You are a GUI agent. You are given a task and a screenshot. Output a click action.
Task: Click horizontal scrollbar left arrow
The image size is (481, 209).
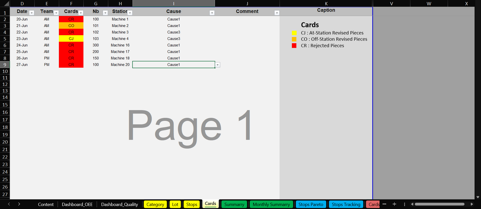(x=412, y=204)
